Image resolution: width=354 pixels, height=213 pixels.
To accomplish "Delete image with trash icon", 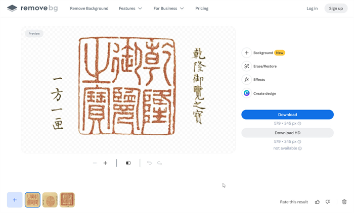I will click(344, 202).
